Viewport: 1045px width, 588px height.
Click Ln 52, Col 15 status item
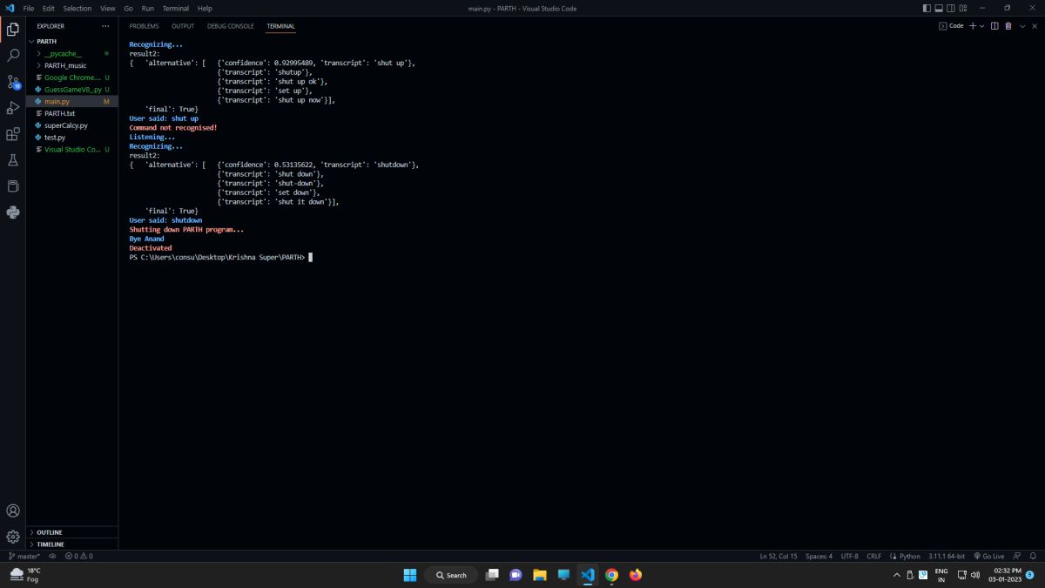(x=779, y=556)
